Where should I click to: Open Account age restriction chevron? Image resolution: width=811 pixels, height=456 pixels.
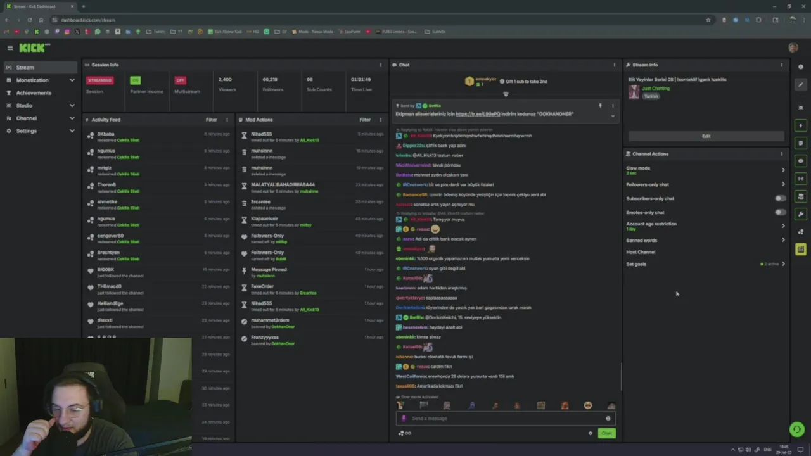[x=783, y=225]
